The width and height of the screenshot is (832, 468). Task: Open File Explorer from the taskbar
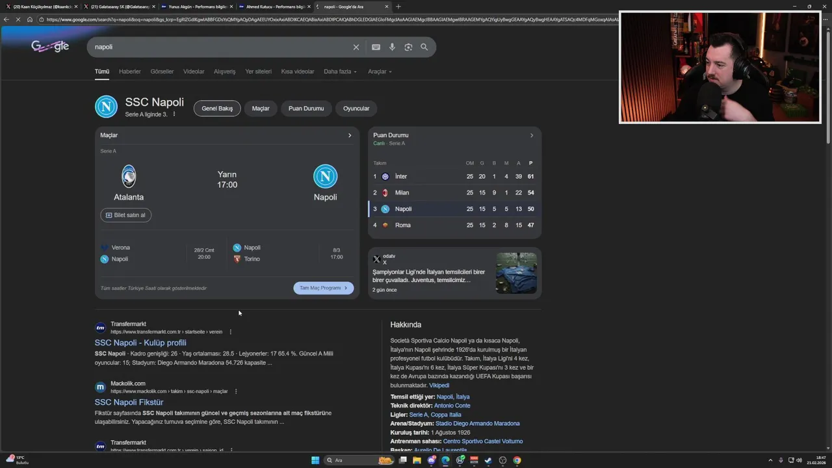coord(417,460)
